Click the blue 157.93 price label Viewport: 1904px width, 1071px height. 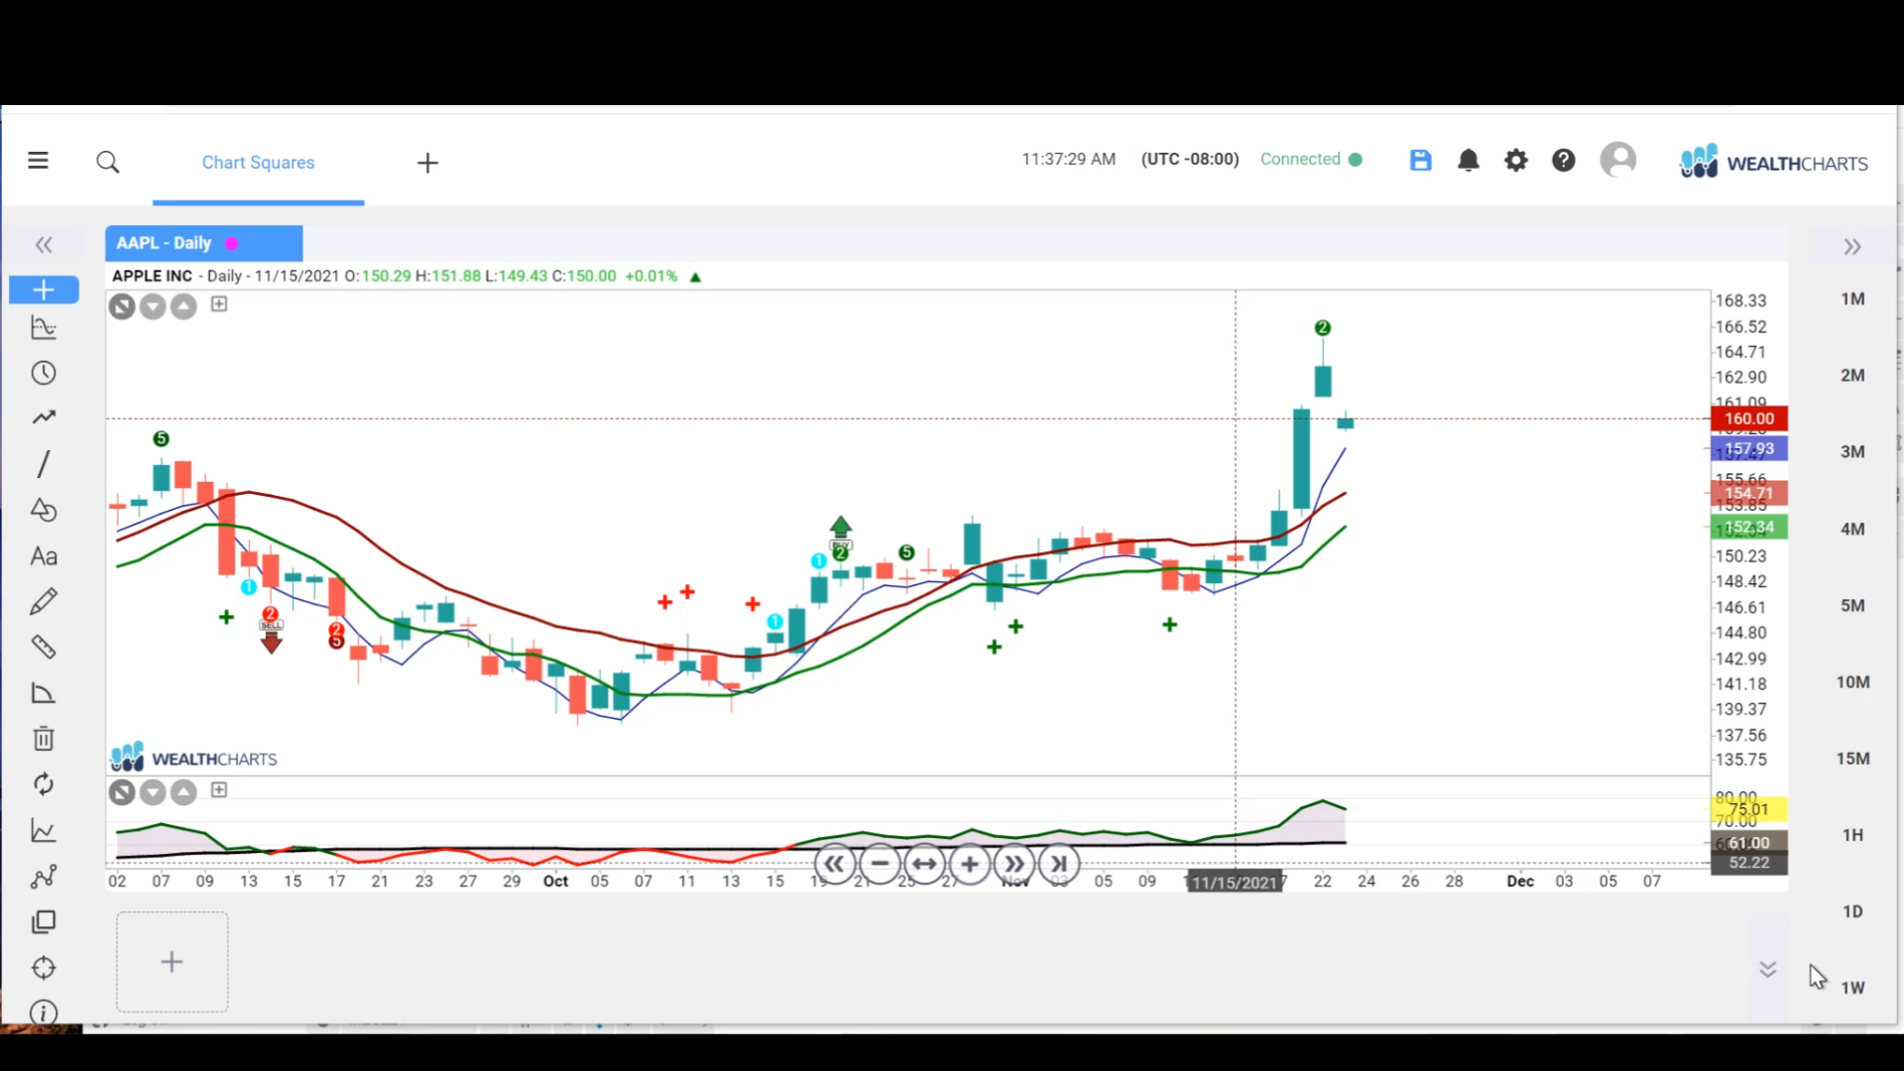(1749, 449)
